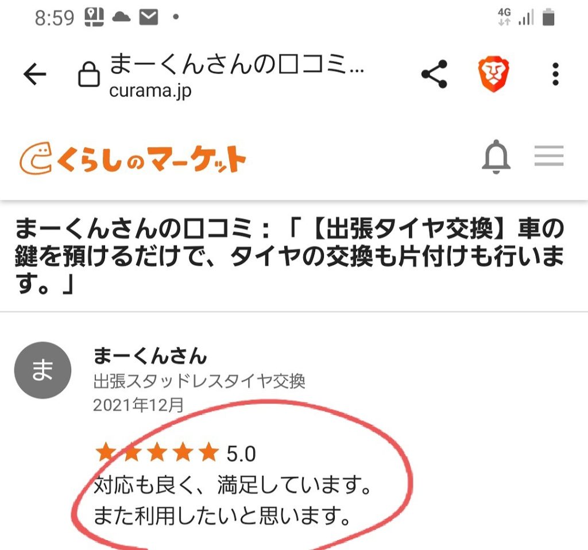
Task: Tap the 2021年12月 review date
Action: [x=138, y=405]
